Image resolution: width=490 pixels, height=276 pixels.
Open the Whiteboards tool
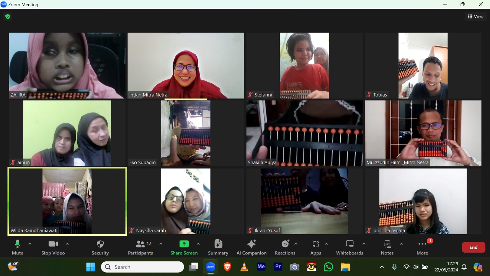coord(350,247)
